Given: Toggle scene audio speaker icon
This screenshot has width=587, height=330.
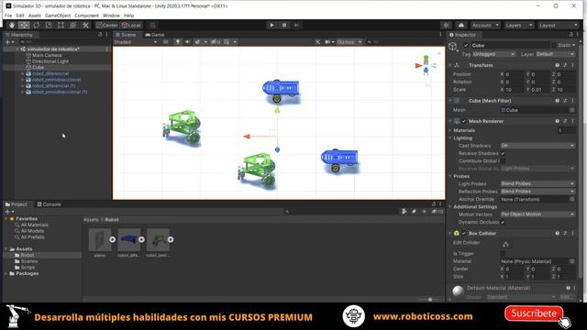Looking at the screenshot, I should [x=187, y=42].
